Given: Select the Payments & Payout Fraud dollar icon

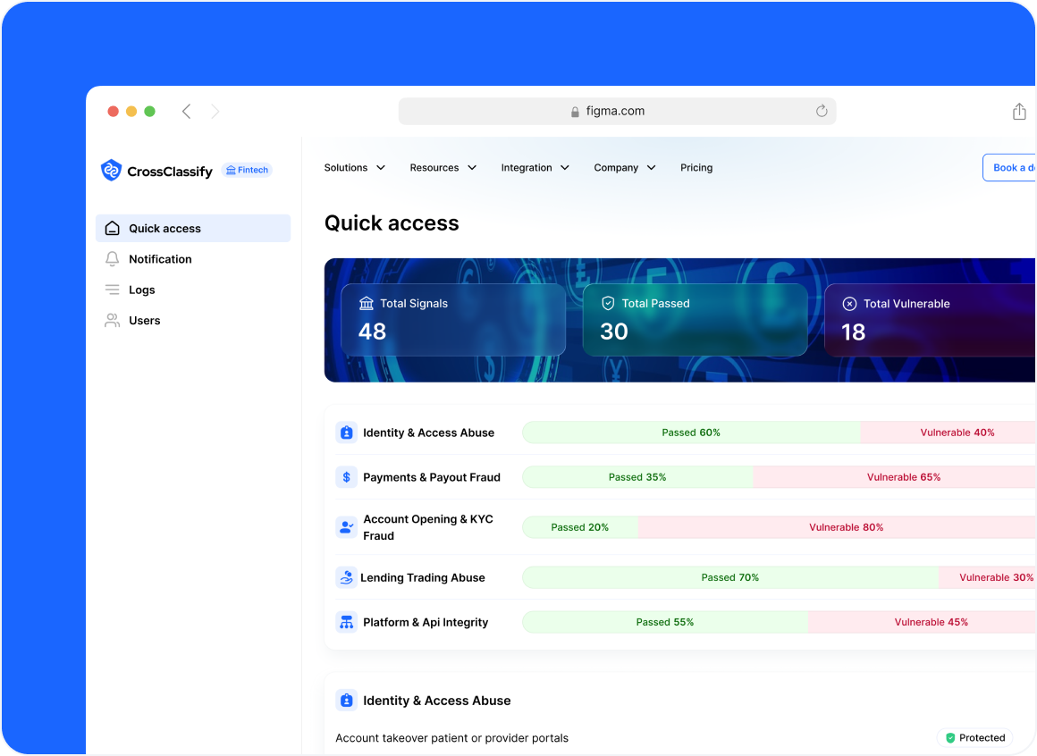Looking at the screenshot, I should click(346, 477).
